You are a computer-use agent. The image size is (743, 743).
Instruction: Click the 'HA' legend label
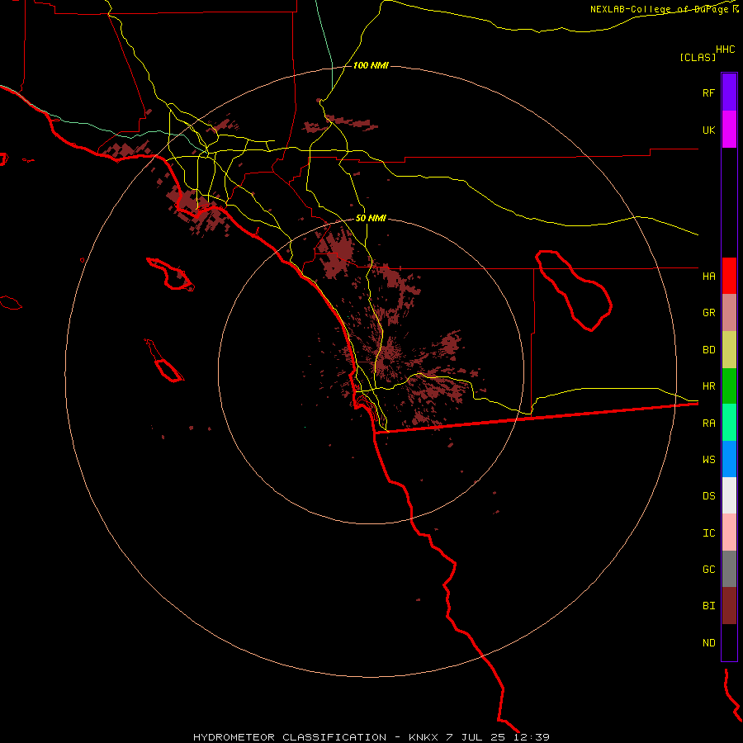tap(708, 276)
